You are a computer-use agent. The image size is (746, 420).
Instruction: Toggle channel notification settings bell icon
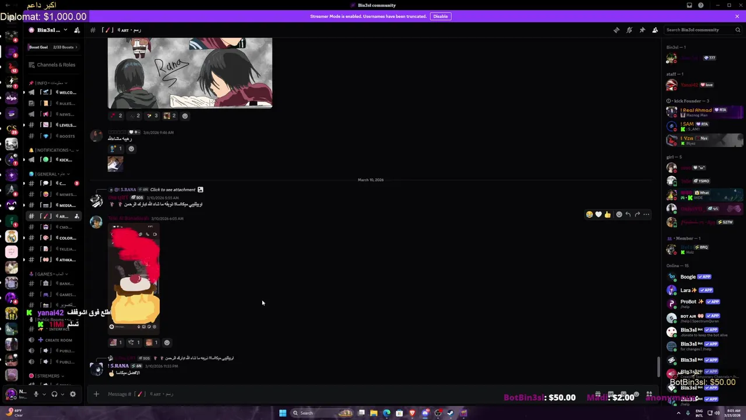click(x=629, y=30)
